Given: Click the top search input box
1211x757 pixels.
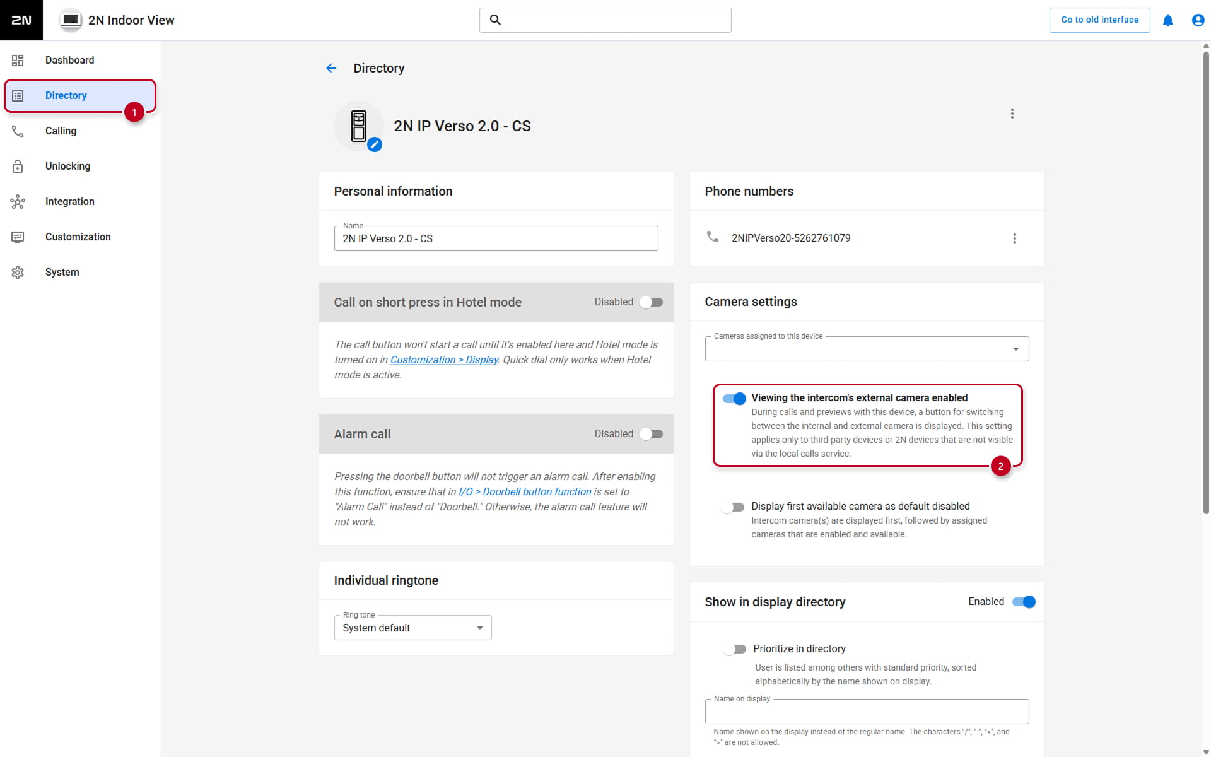Looking at the screenshot, I should [x=605, y=20].
